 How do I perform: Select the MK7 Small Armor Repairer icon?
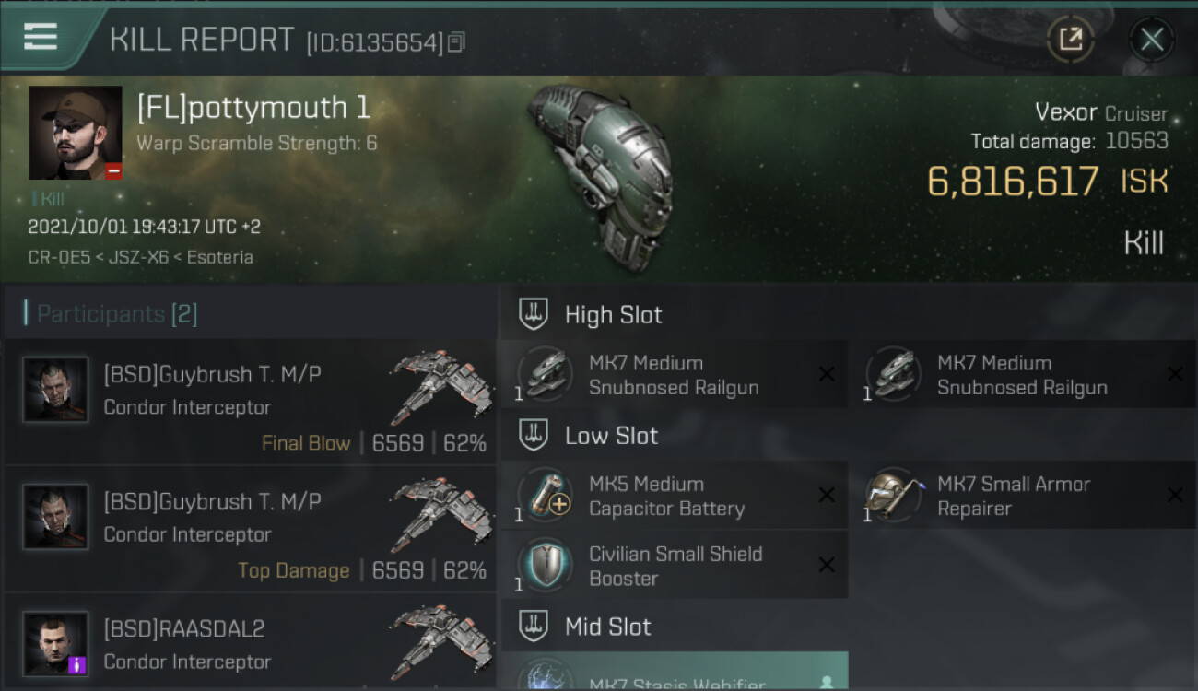click(x=893, y=495)
